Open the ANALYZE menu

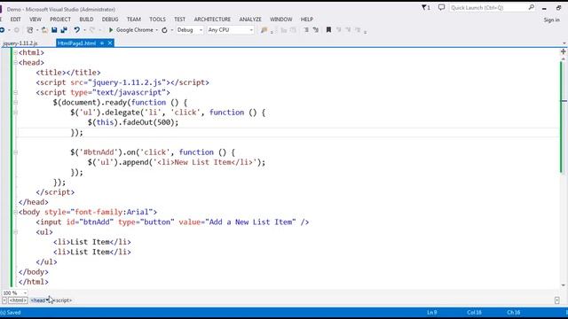click(250, 19)
